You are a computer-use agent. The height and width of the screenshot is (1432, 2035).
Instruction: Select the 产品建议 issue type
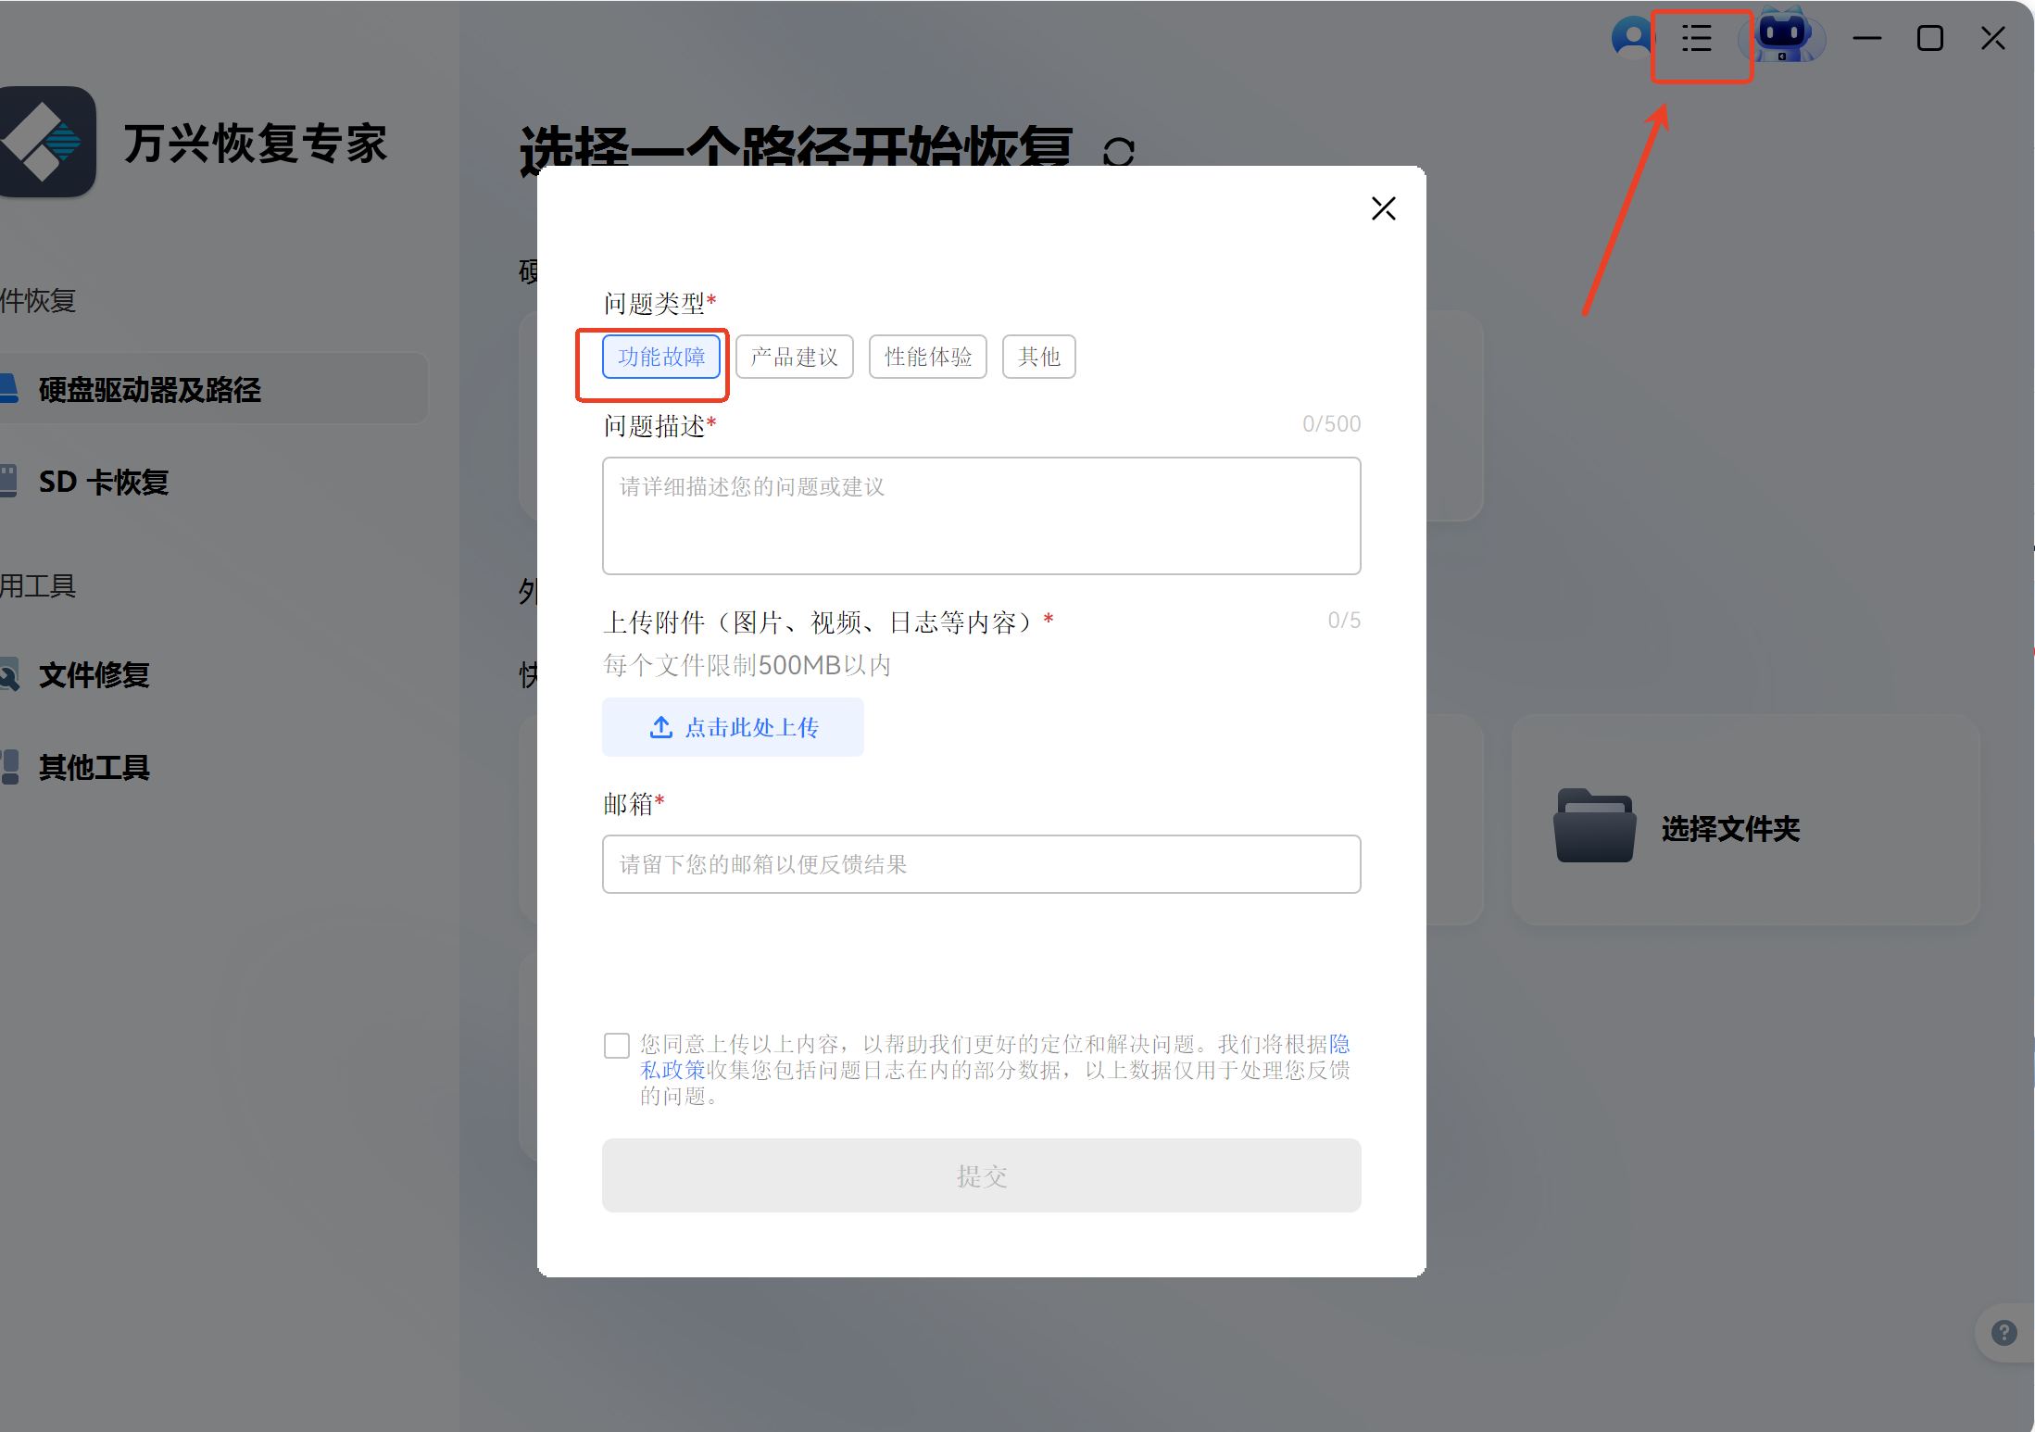click(795, 357)
